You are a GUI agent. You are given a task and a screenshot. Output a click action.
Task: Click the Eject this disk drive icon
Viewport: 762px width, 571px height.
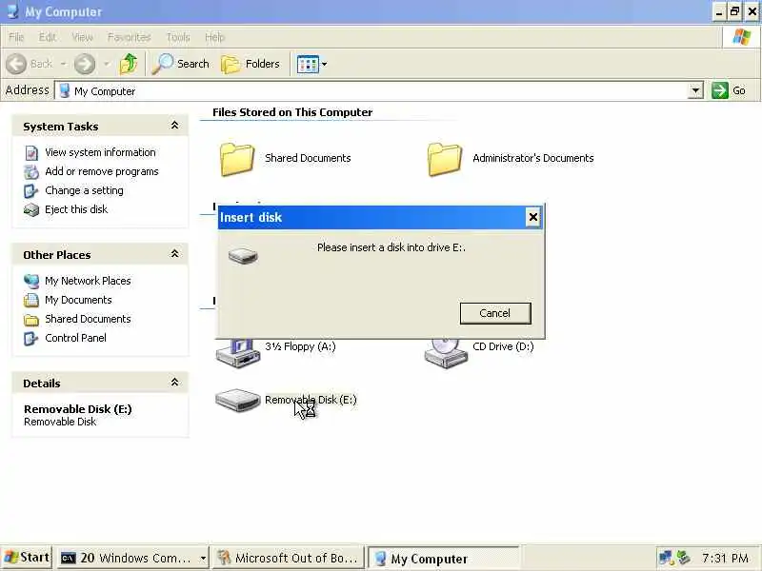point(31,209)
